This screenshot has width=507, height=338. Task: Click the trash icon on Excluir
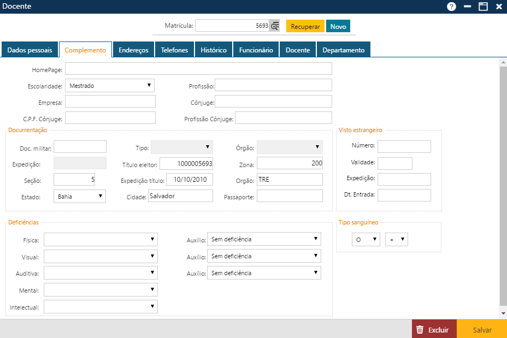pos(420,329)
